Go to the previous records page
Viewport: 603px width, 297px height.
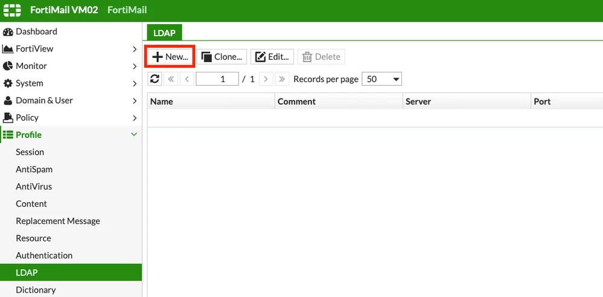(x=187, y=79)
